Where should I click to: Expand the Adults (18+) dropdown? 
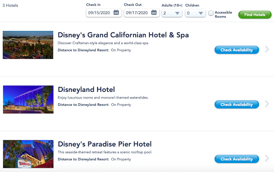click(172, 13)
